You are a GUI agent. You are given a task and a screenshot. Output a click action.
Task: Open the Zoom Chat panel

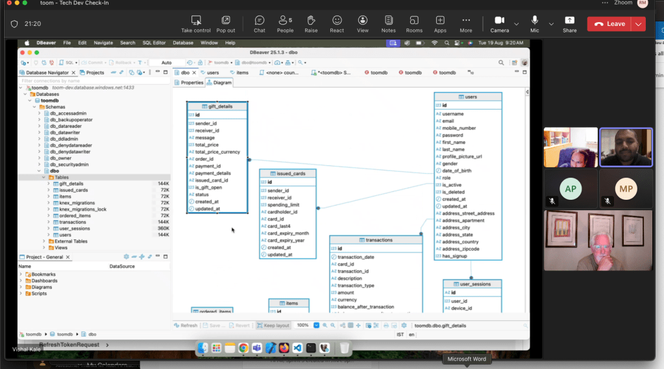[x=260, y=24]
